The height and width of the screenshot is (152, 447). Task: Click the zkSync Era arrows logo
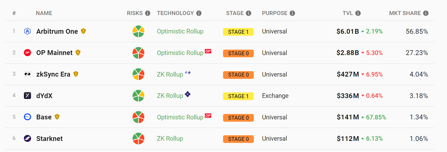[x=27, y=74]
